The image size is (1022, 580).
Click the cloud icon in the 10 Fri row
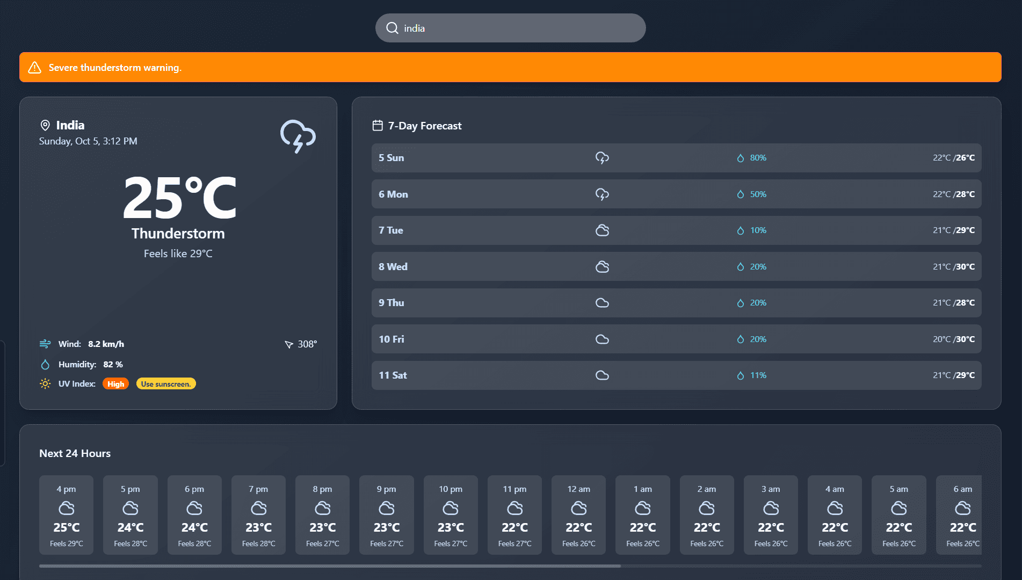coord(602,339)
